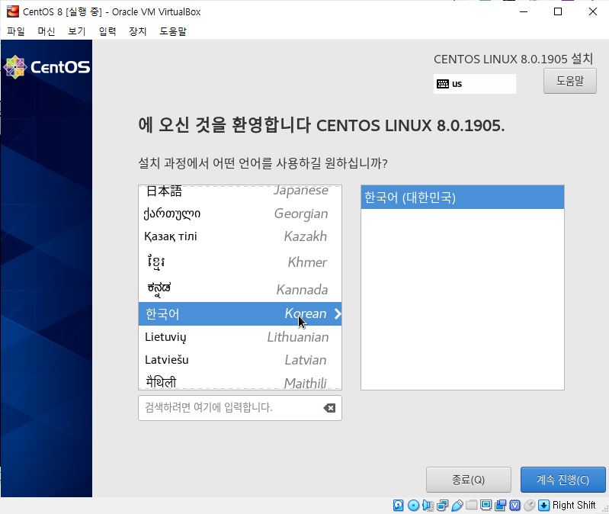Click the host key down-arrow icon
Viewport: 609px width, 514px height.
(543, 505)
